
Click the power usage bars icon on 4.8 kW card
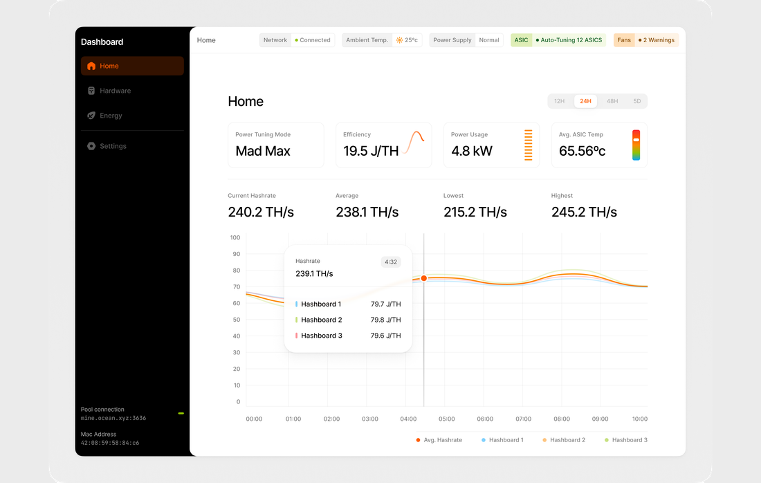tap(527, 145)
